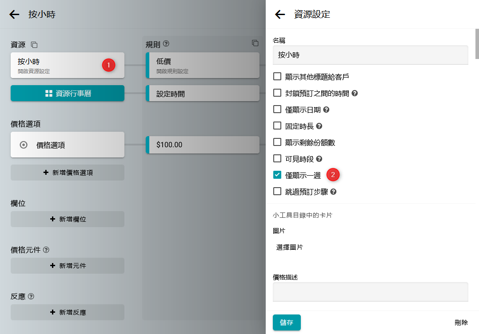Click help icon beside 封鎖預訂之間的時間

pyautogui.click(x=355, y=94)
